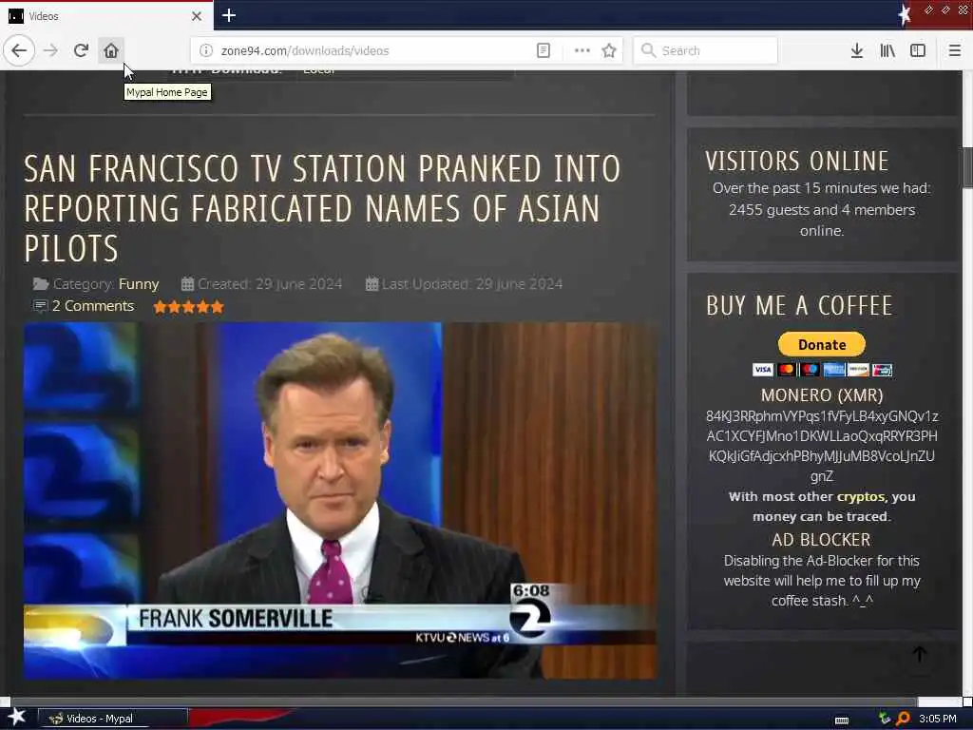Open the Mypal Home Page button
Screen dimensions: 973x730
pos(111,50)
